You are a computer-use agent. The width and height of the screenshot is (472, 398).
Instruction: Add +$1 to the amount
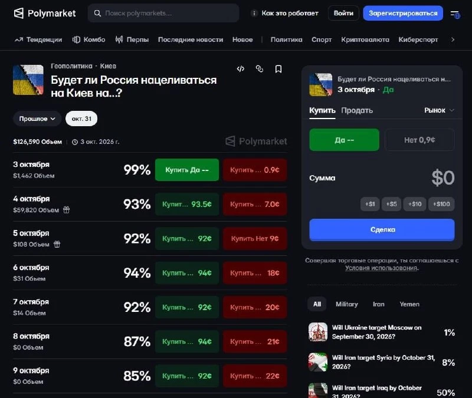pos(370,204)
